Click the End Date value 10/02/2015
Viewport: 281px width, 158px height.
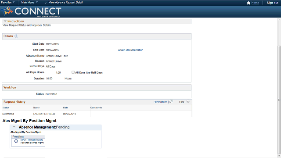point(52,50)
